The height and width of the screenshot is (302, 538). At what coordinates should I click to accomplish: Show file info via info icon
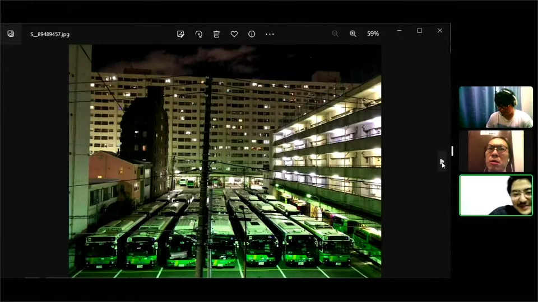[252, 34]
